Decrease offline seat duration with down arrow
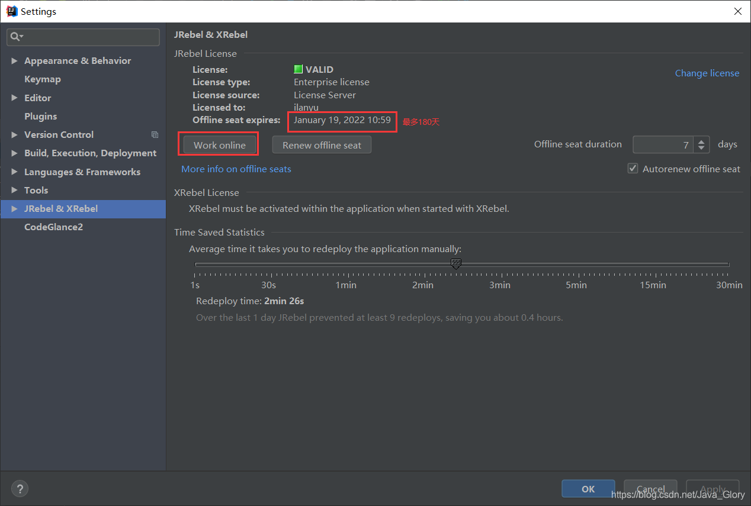The width and height of the screenshot is (751, 506). click(701, 149)
